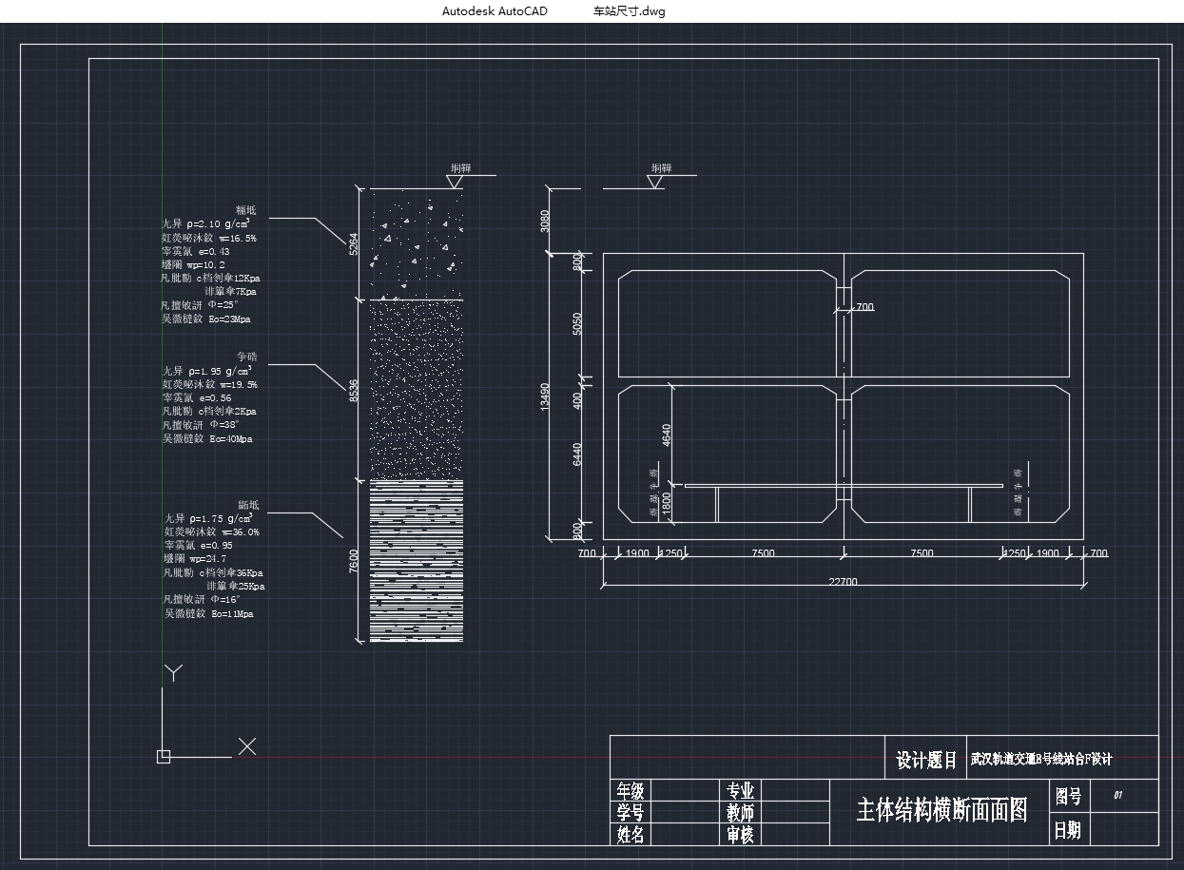
Task: Click the 日期 label in title block
Action: click(x=1067, y=831)
